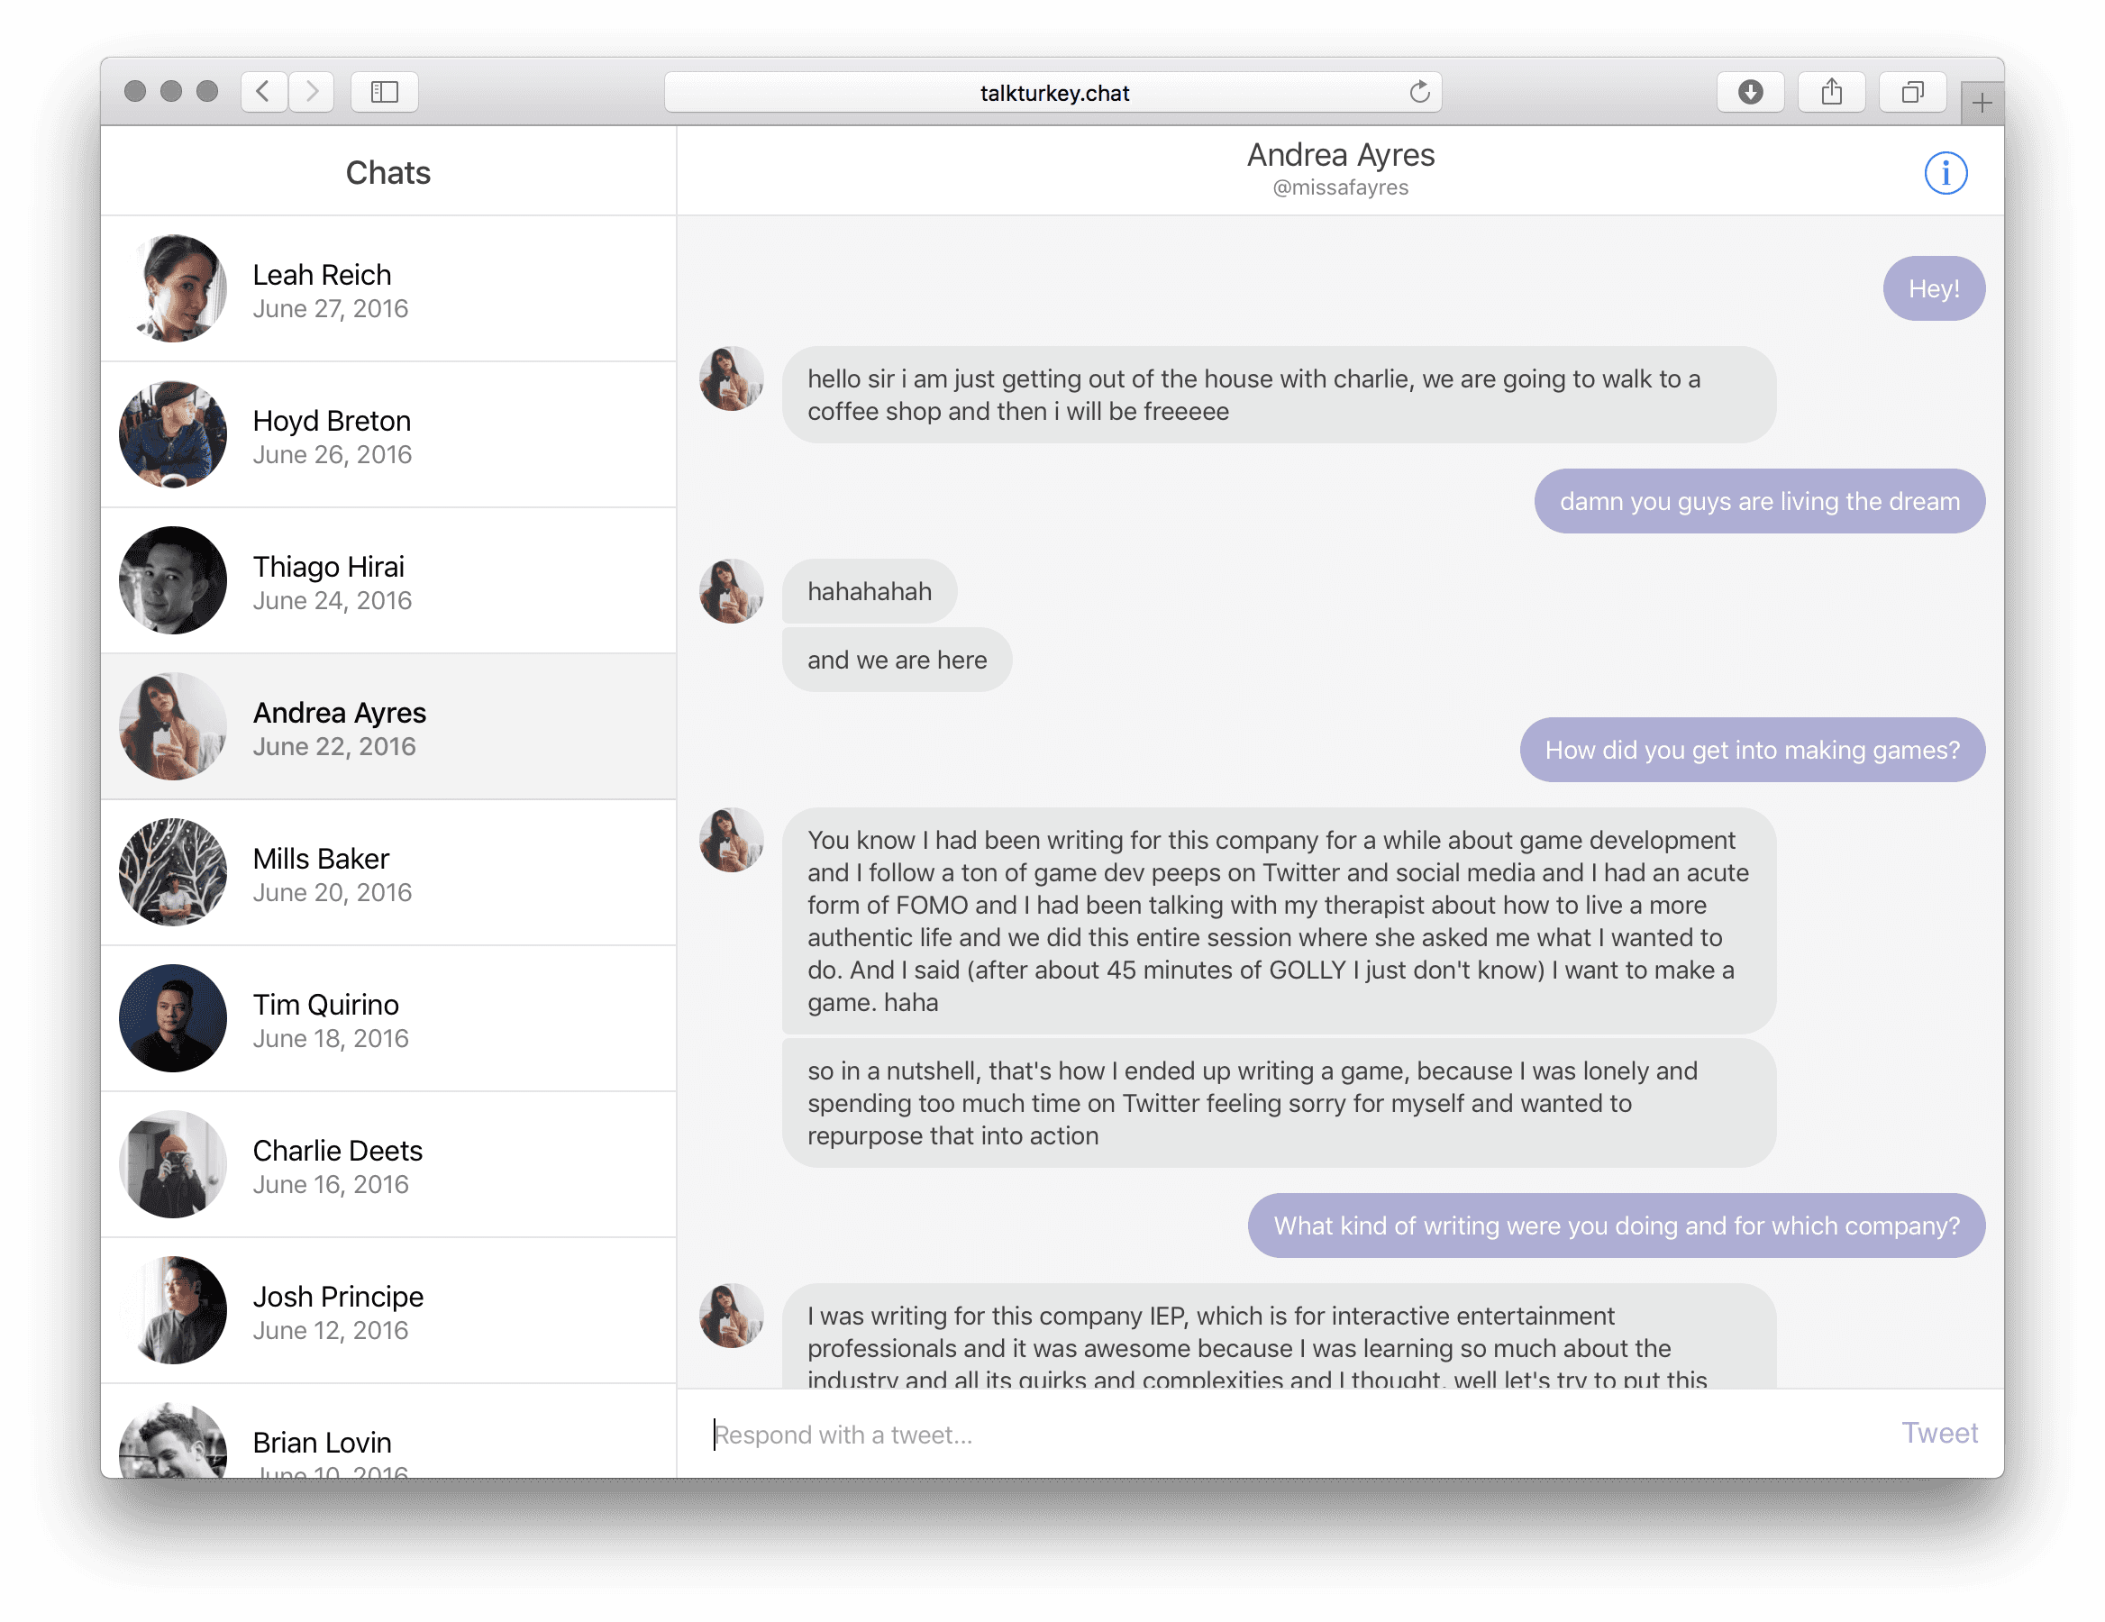Click the share icon in toolbar
The height and width of the screenshot is (1622, 2105).
1830,93
